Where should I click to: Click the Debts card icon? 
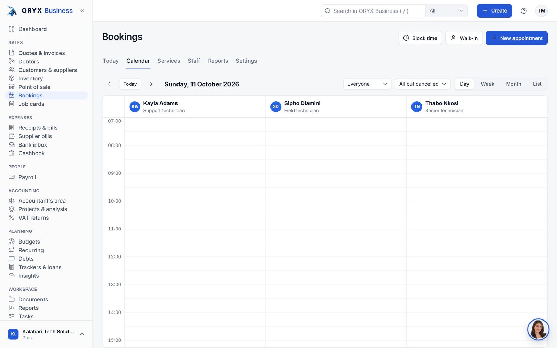click(11, 259)
